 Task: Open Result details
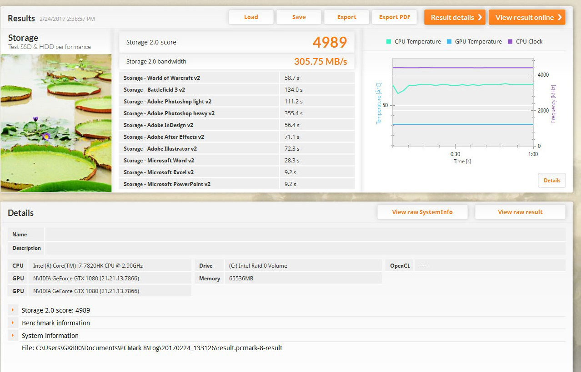coord(455,17)
